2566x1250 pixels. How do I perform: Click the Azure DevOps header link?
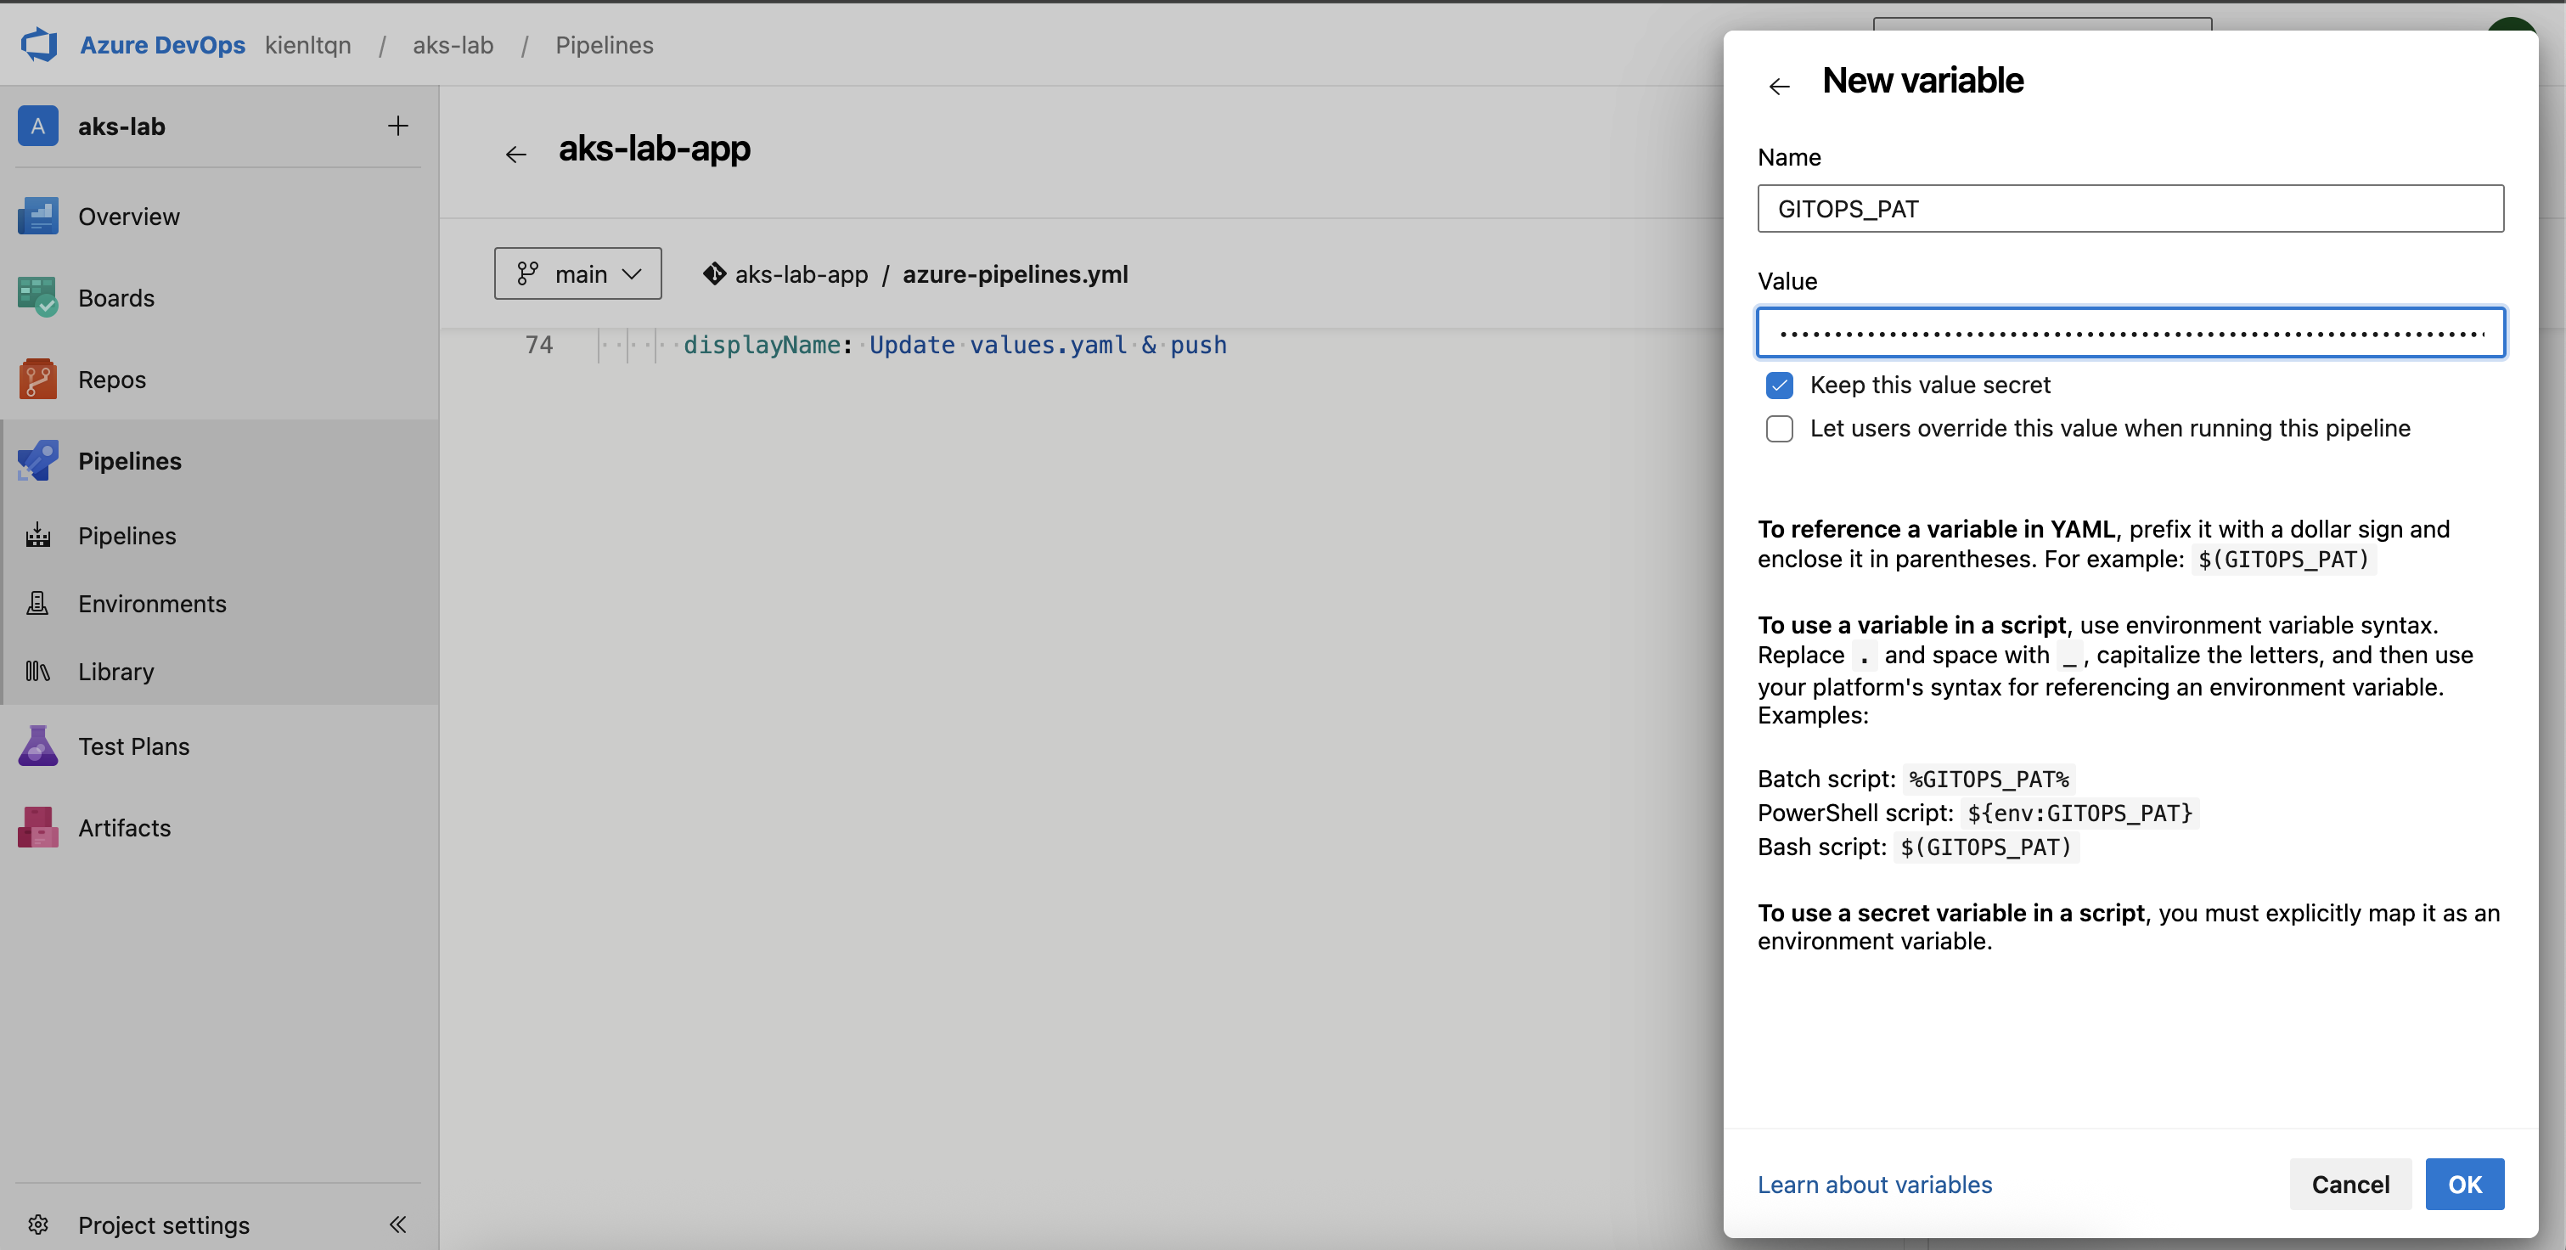click(162, 45)
